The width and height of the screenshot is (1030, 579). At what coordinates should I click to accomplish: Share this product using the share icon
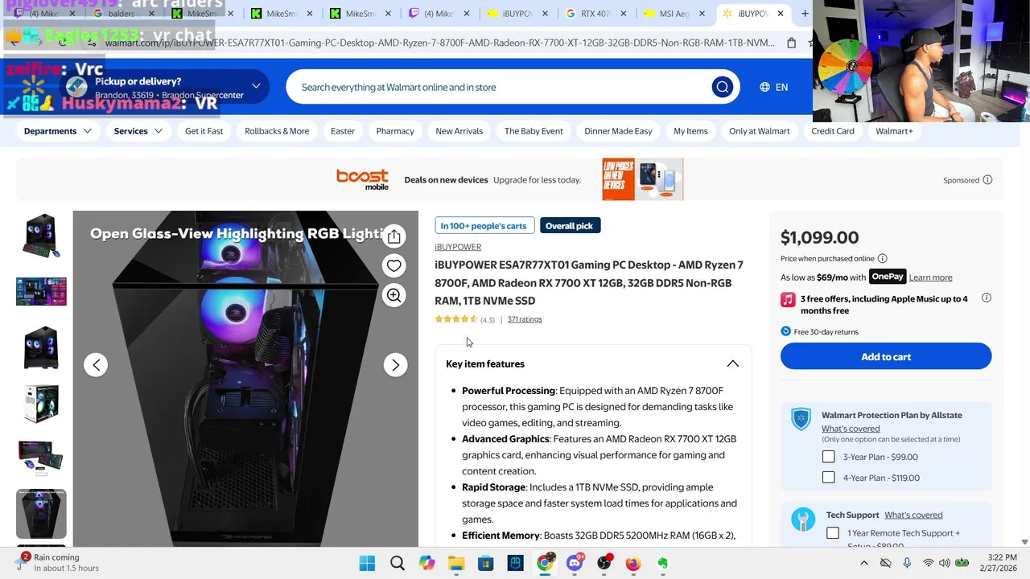[393, 236]
